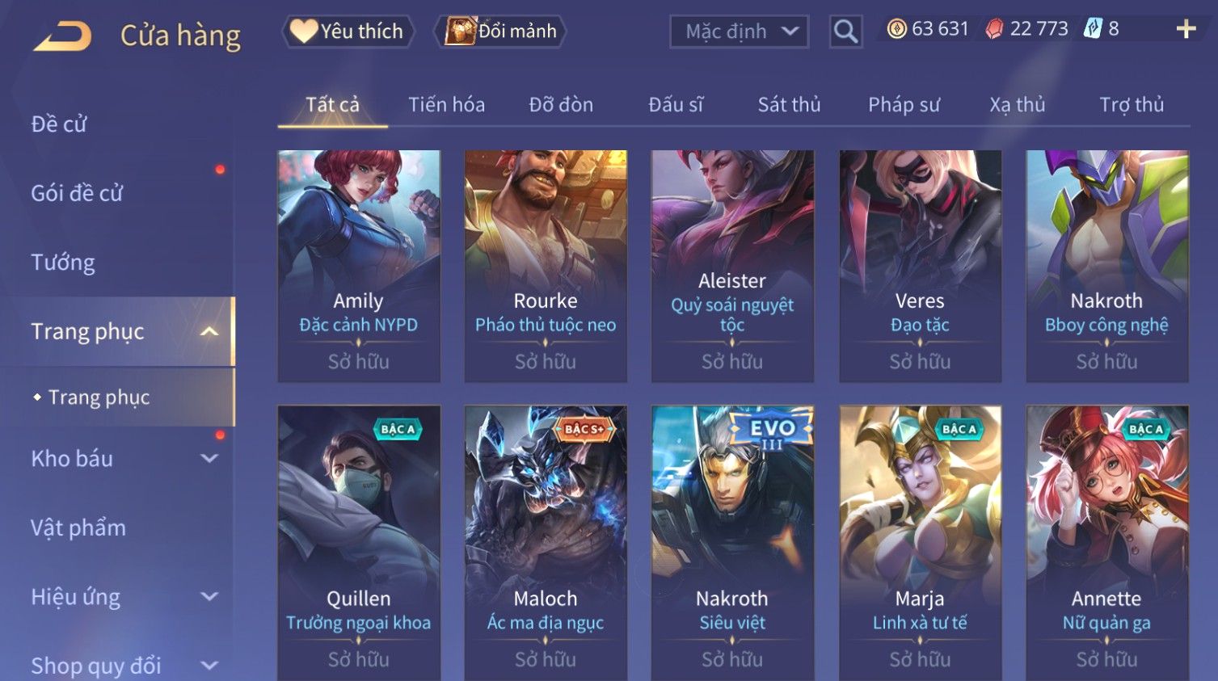Click the red ruby currency icon
The height and width of the screenshot is (681, 1218).
pos(994,29)
